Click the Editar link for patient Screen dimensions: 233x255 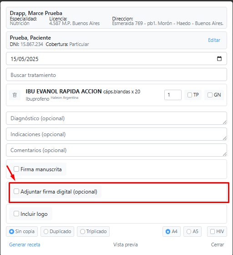pos(214,40)
